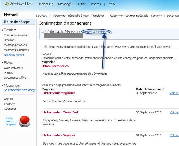
Task: Open Hotmail (1) in top navigation
Action: [x=45, y=4]
